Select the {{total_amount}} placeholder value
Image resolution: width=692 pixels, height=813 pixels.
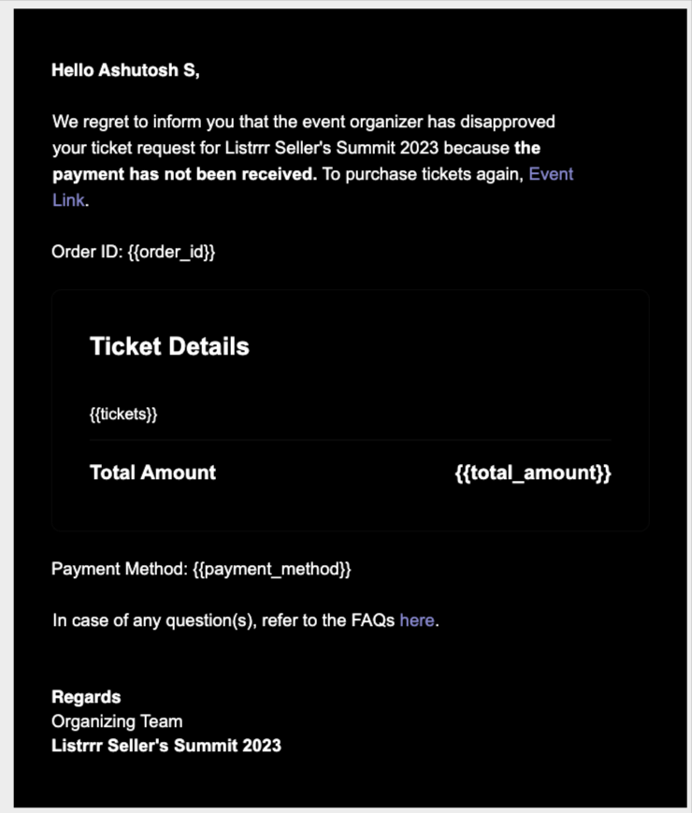[x=532, y=472]
